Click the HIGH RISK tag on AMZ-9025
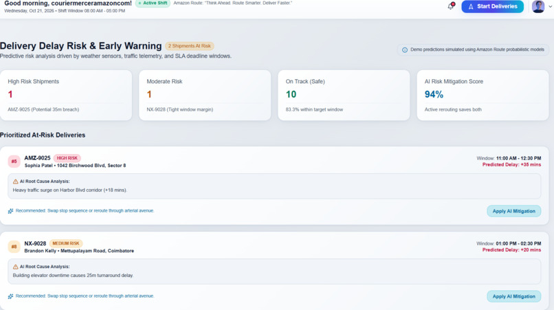 pyautogui.click(x=67, y=158)
